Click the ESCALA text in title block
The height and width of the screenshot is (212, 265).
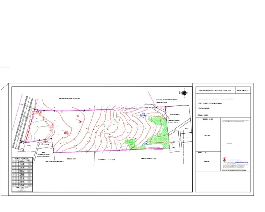[x=203, y=115]
